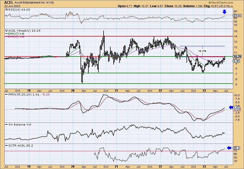Click the 'Open 9.71' value in the header
244x169 pixels.
[x=125, y=6]
